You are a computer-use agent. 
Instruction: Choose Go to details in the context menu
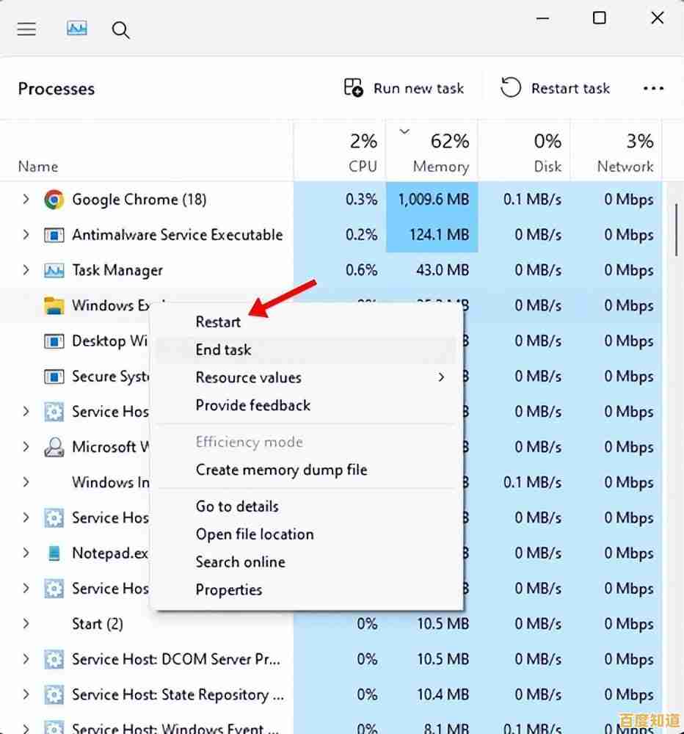tap(236, 506)
